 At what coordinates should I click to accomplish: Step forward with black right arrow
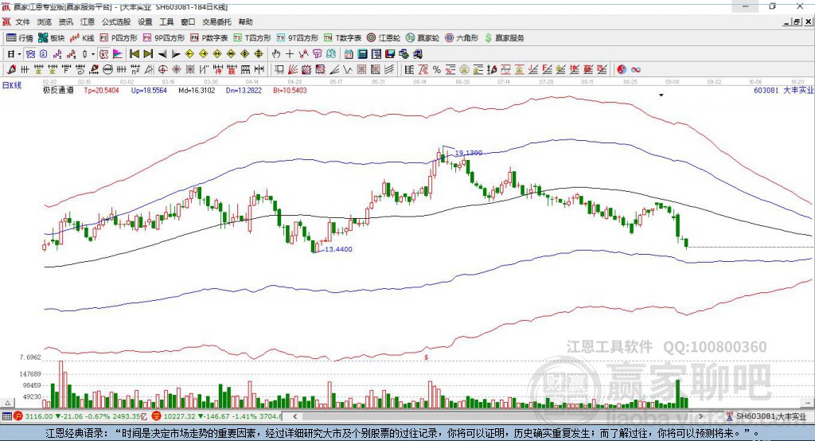[176, 54]
